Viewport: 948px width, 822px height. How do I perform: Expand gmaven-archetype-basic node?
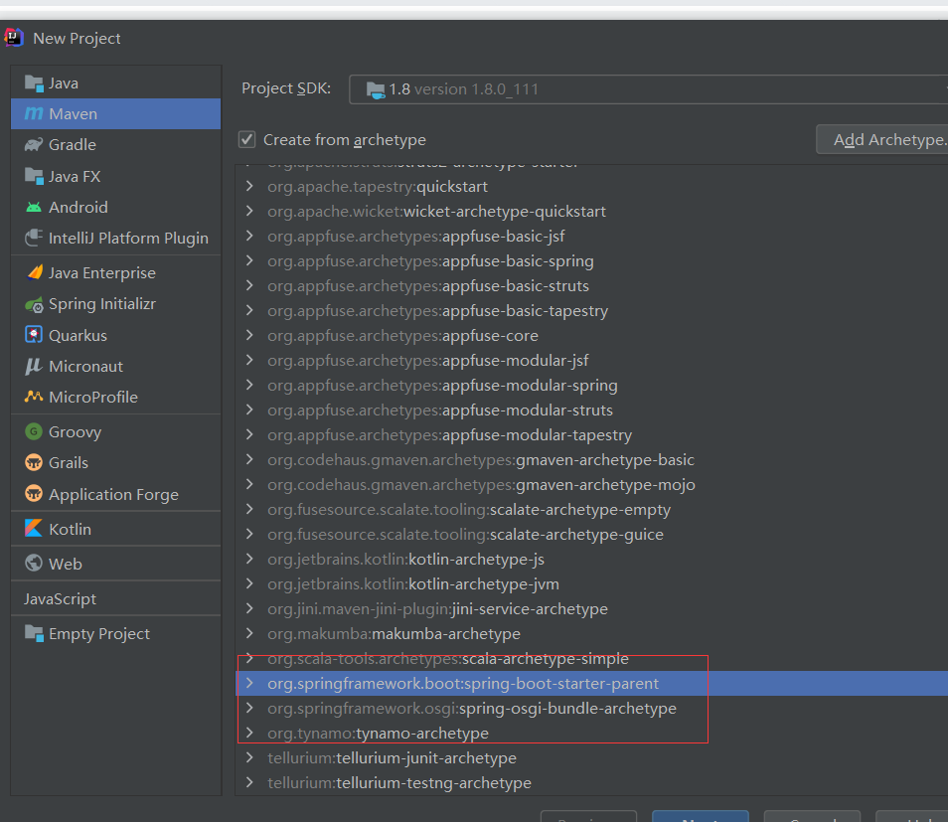coord(249,459)
